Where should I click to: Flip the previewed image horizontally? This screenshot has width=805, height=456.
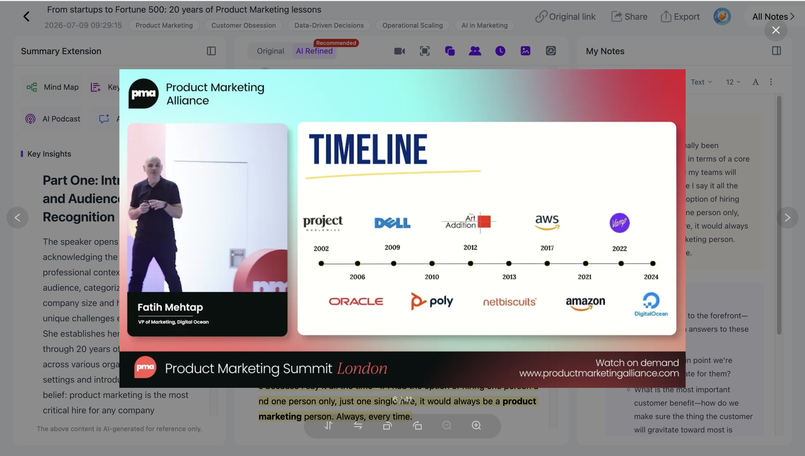click(x=358, y=425)
